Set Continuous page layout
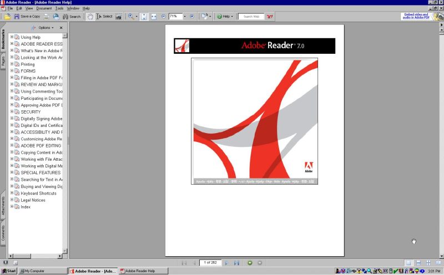This screenshot has width=444, height=275. point(418,263)
